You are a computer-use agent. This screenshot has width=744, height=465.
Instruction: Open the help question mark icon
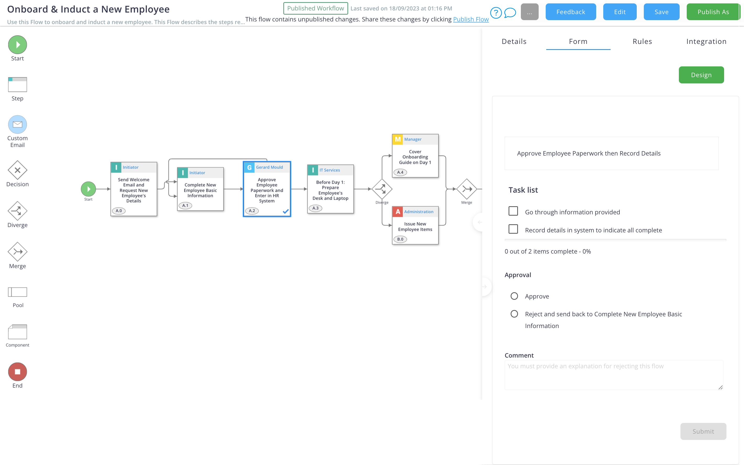(496, 13)
